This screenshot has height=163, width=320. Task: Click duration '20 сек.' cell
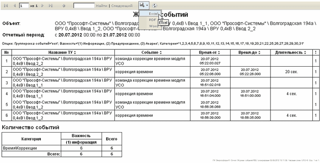pyautogui.click(x=291, y=72)
